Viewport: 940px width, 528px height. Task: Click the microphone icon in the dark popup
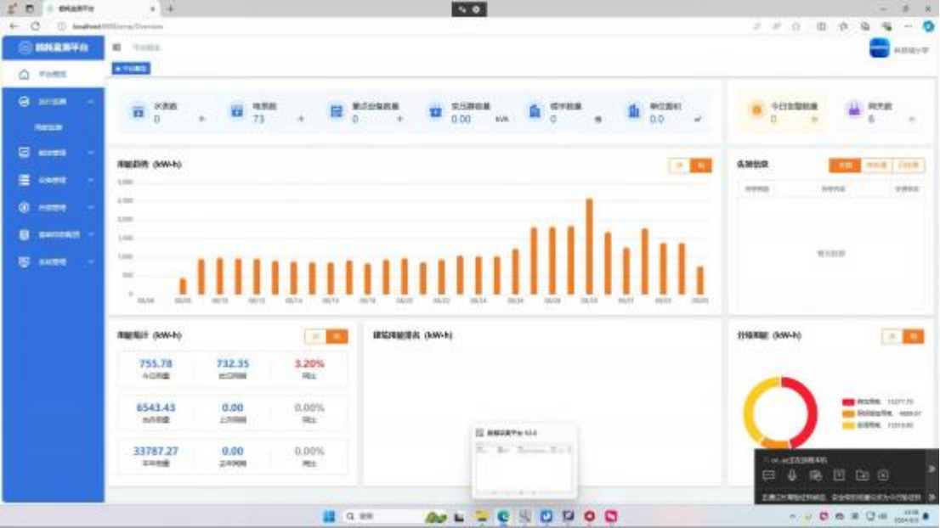[792, 475]
